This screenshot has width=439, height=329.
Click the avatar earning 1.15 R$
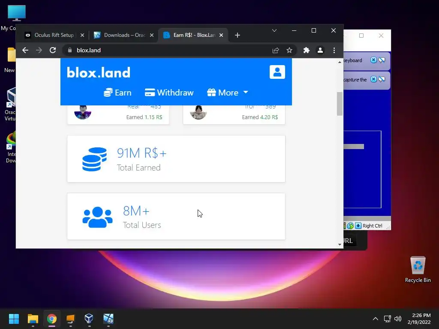click(x=83, y=113)
